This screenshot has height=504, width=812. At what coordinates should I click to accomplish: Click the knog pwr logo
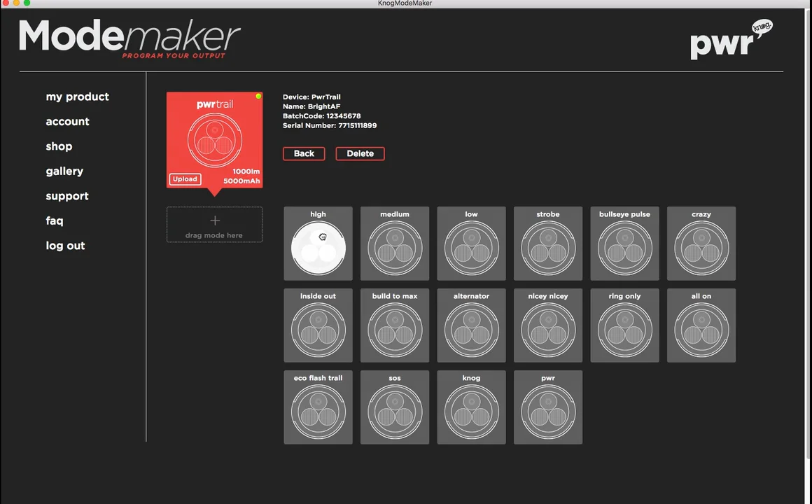[731, 39]
